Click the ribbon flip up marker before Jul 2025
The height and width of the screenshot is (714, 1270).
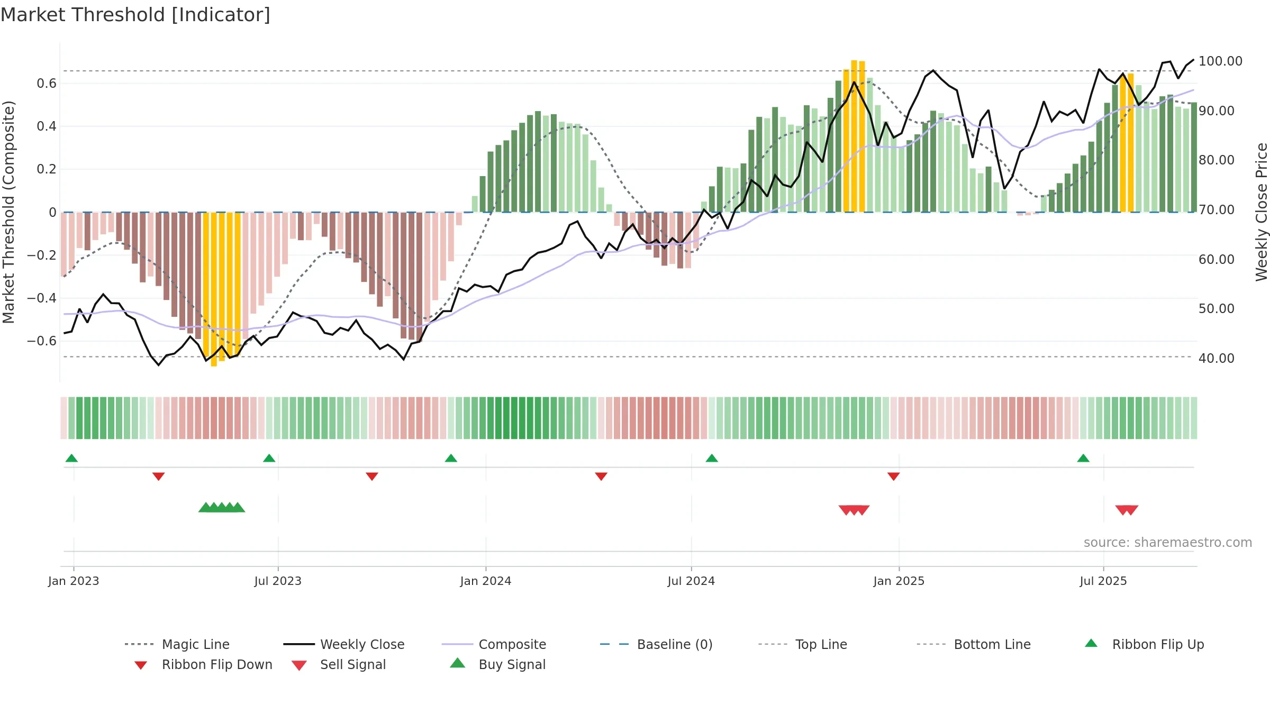point(1083,458)
